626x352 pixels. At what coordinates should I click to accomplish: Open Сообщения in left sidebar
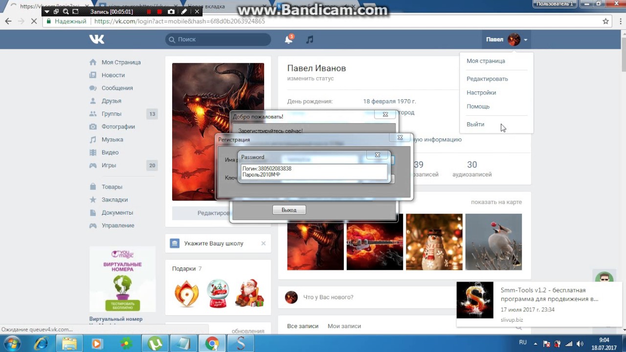click(x=117, y=88)
